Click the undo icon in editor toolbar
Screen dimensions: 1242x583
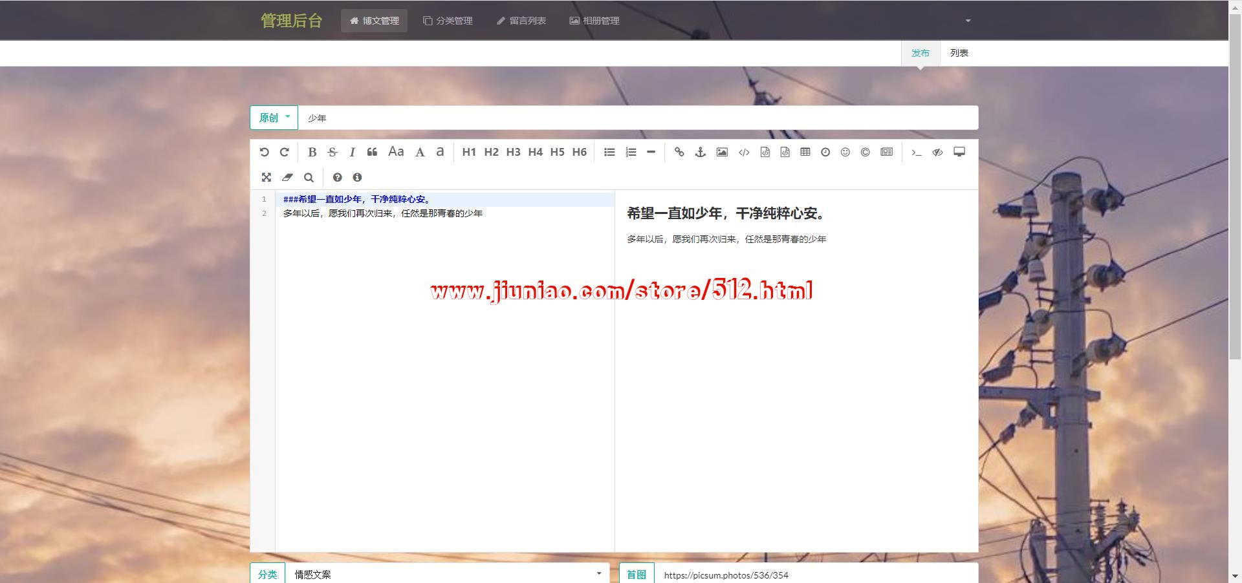[x=264, y=152]
